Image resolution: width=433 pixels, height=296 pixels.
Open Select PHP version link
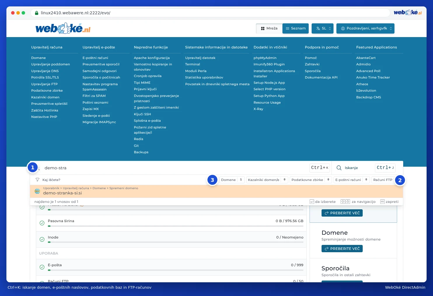coord(269,89)
